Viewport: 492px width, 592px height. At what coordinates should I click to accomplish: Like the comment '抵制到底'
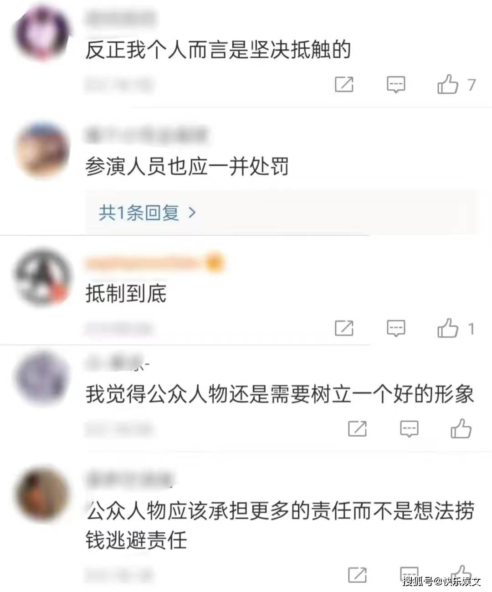[x=448, y=328]
